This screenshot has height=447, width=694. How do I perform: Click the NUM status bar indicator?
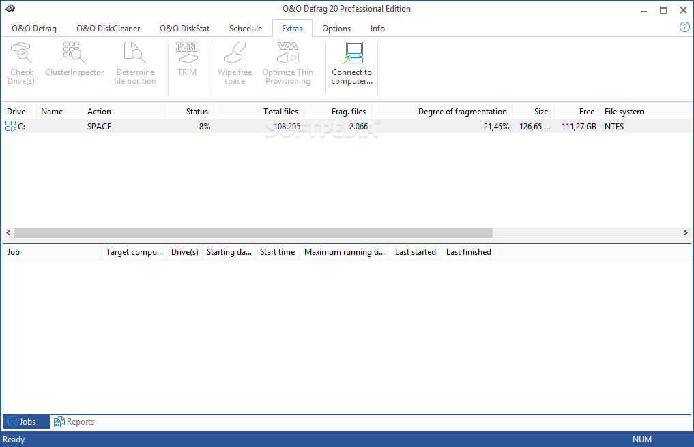point(641,440)
